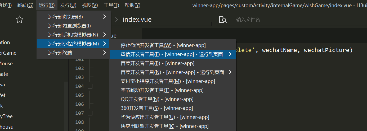Select 字节跳动开发者工具(T) entry
The width and height of the screenshot is (367, 131).
click(x=172, y=90)
